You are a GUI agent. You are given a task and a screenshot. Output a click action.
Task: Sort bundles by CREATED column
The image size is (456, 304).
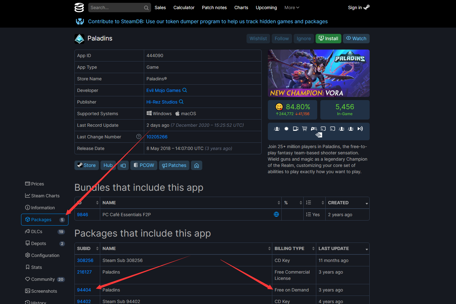(347, 203)
